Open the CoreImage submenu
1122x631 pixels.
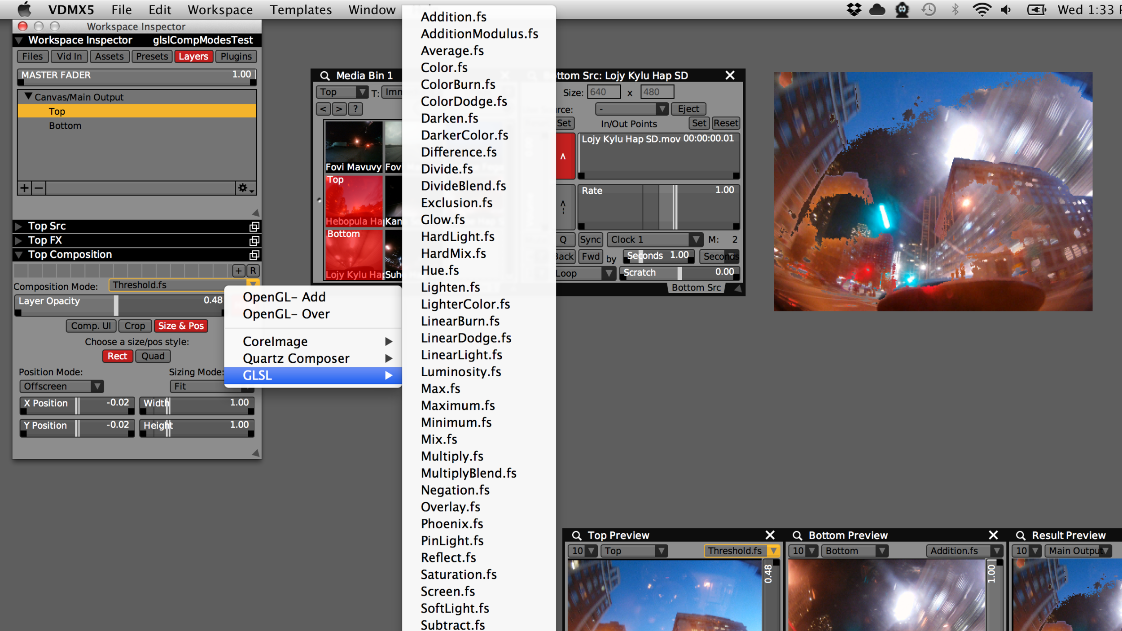pos(313,341)
